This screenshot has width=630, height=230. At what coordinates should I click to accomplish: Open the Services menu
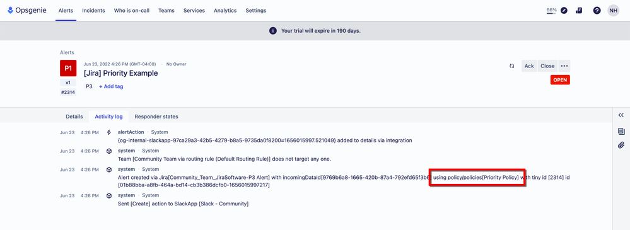click(194, 11)
